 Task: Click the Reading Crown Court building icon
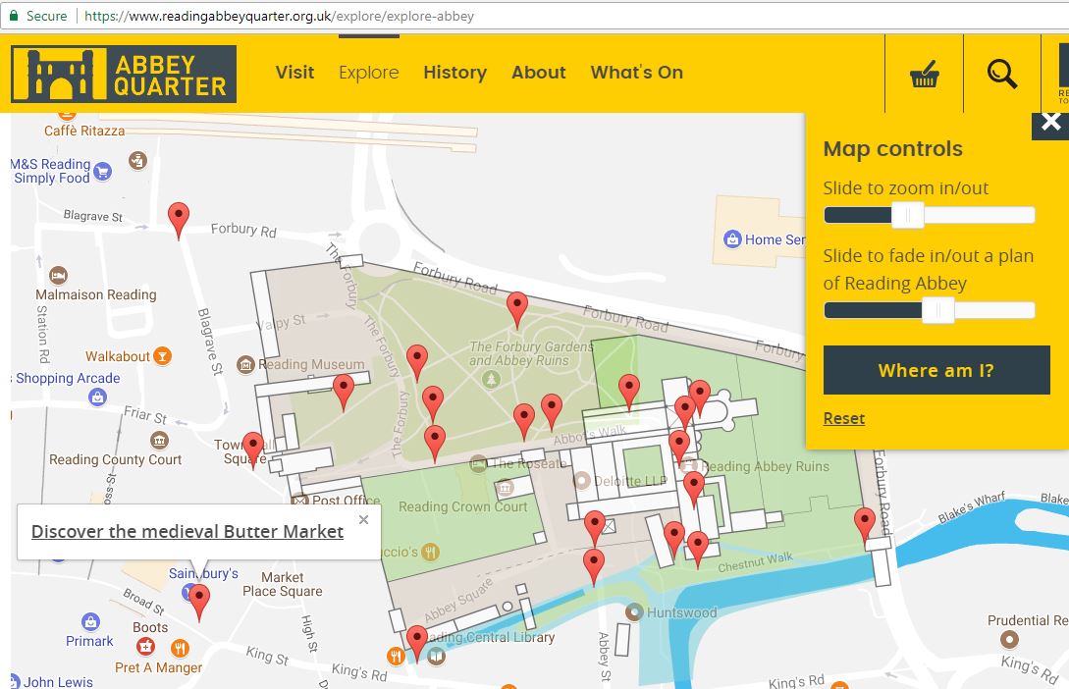505,487
